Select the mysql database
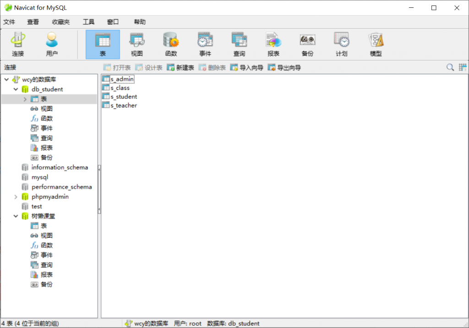The image size is (469, 328). (35, 177)
